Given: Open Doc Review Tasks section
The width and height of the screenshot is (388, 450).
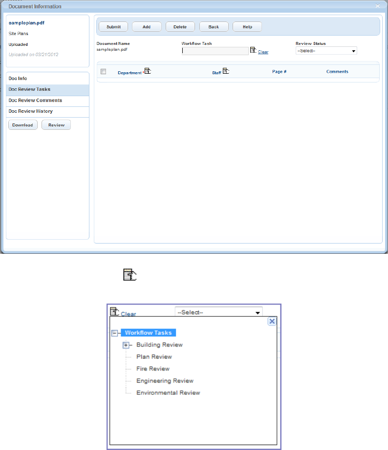Looking at the screenshot, I should pos(47,89).
